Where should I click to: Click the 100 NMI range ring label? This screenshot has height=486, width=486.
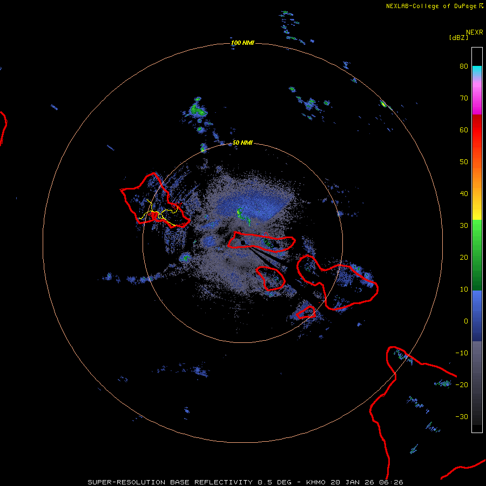tap(242, 43)
